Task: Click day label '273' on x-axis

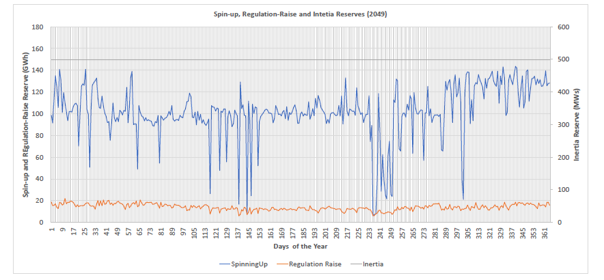Action: pyautogui.click(x=424, y=232)
